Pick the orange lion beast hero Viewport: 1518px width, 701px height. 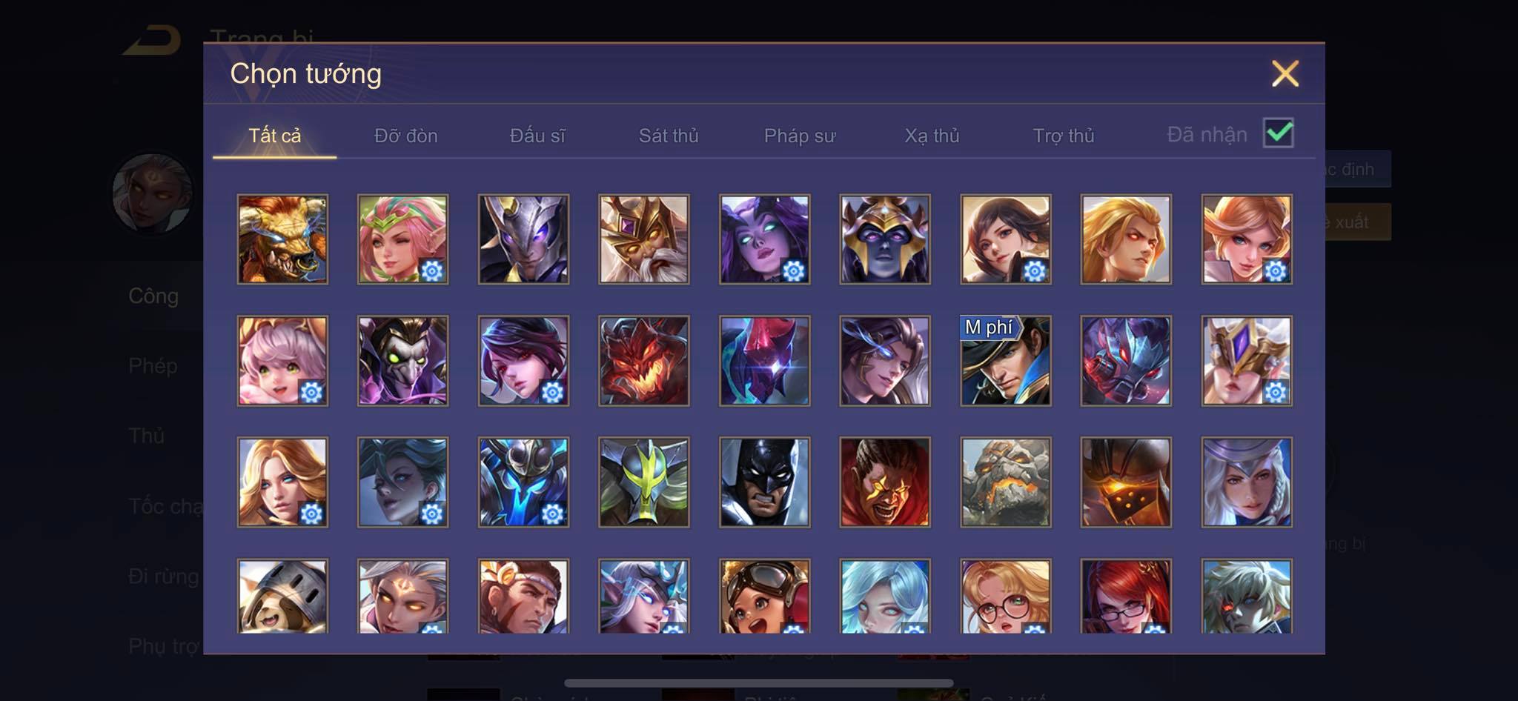(x=282, y=239)
